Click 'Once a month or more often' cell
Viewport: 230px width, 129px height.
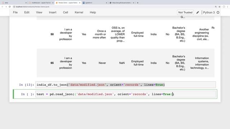point(99,34)
